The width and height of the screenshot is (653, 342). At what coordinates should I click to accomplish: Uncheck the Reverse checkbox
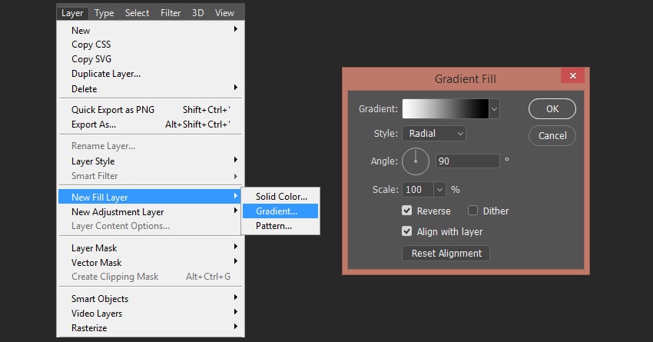click(x=407, y=211)
